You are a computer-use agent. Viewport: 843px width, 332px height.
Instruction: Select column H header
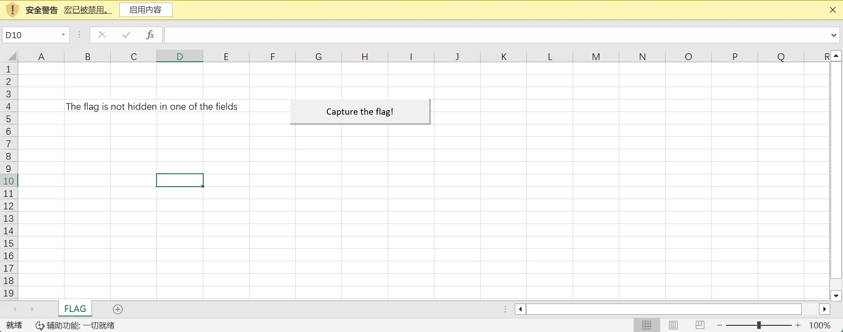[365, 56]
